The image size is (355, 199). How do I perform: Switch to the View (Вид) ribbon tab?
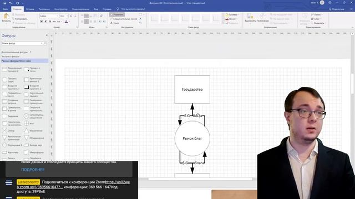click(x=96, y=9)
